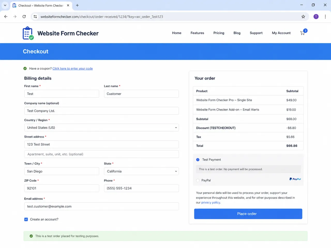Open the privacy policy link
The image size is (331, 248).
point(210,203)
